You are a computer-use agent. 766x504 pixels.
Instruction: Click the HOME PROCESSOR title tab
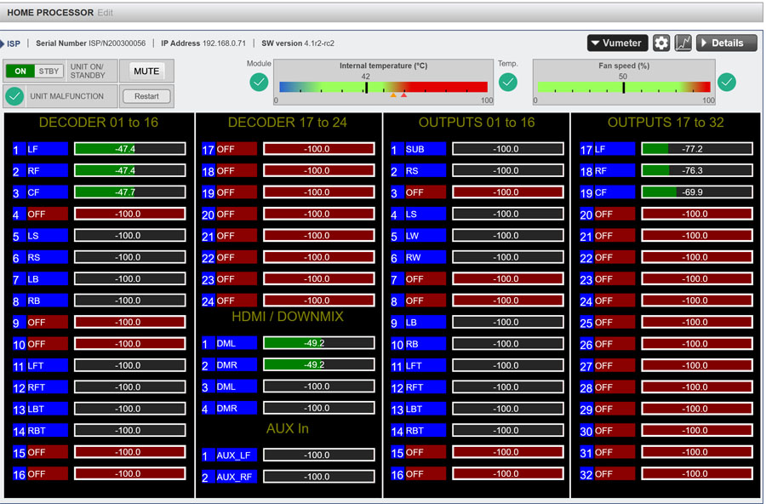tap(49, 13)
